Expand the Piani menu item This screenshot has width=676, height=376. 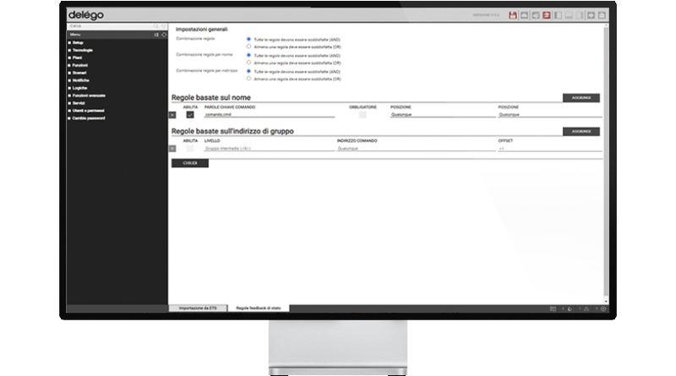(x=77, y=57)
